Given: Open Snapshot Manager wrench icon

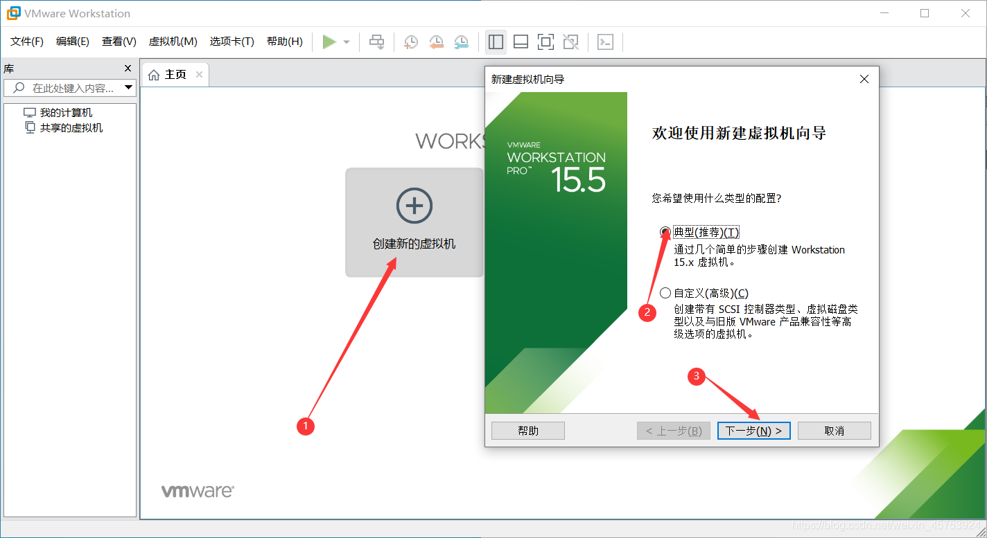Looking at the screenshot, I should [x=461, y=42].
